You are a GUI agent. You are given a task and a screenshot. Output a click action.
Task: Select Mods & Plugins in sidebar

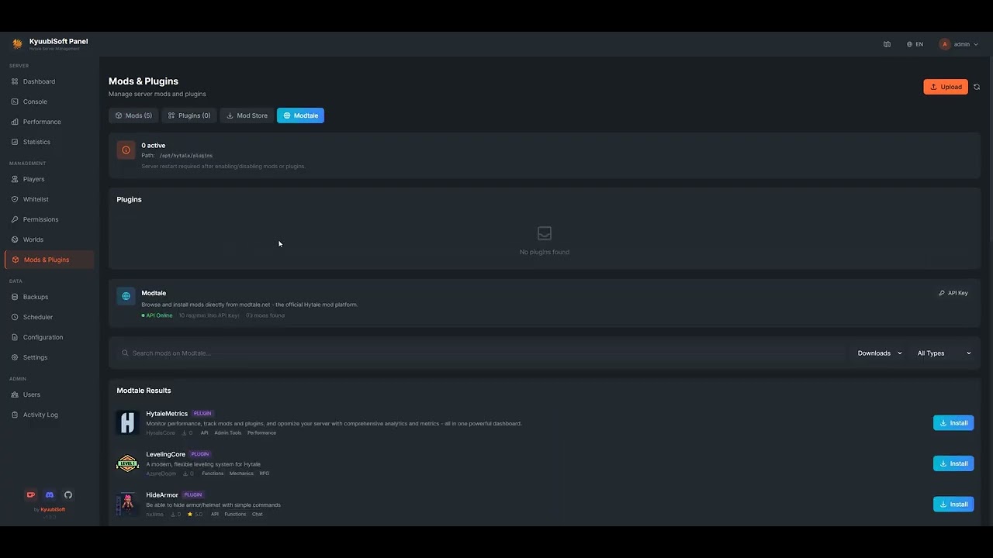pyautogui.click(x=49, y=260)
